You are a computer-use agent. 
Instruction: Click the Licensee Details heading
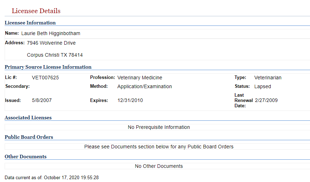[x=36, y=11]
